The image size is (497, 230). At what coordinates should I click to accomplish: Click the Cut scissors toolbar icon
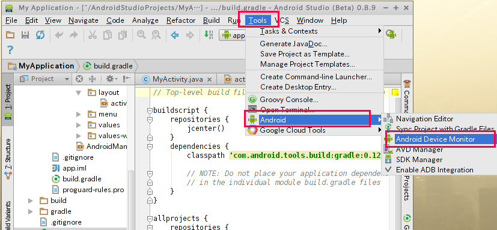pyautogui.click(x=92, y=35)
